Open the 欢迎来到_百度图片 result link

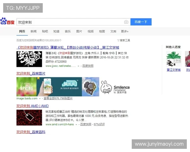(x=31, y=73)
